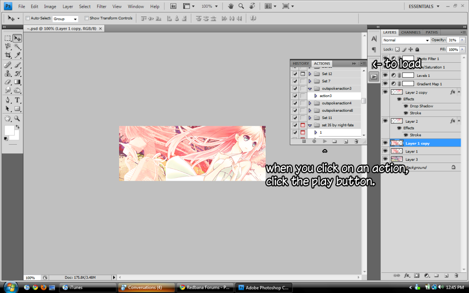This screenshot has width=469, height=293.
Task: Open the Paragraph panel icon
Action: (374, 49)
